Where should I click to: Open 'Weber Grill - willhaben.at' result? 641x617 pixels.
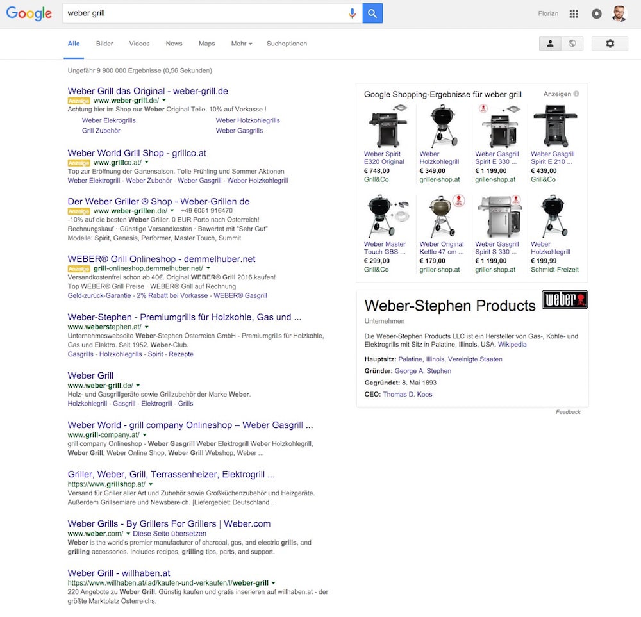(119, 573)
